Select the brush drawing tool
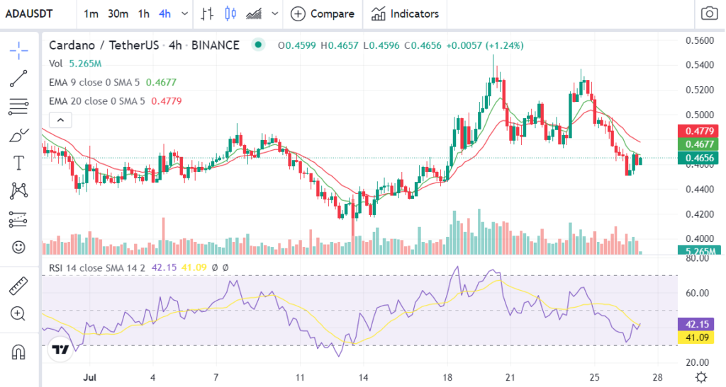 [18, 135]
